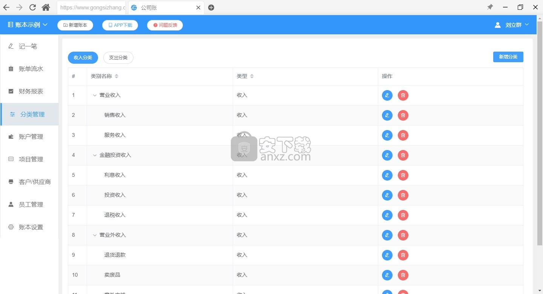Delete the 营业收入 category
The image size is (543, 294).
[x=403, y=95]
